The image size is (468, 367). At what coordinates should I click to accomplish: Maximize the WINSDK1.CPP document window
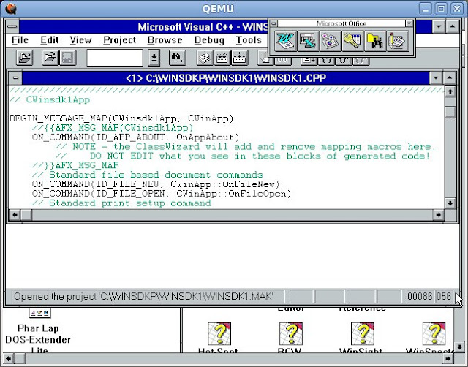click(450, 78)
